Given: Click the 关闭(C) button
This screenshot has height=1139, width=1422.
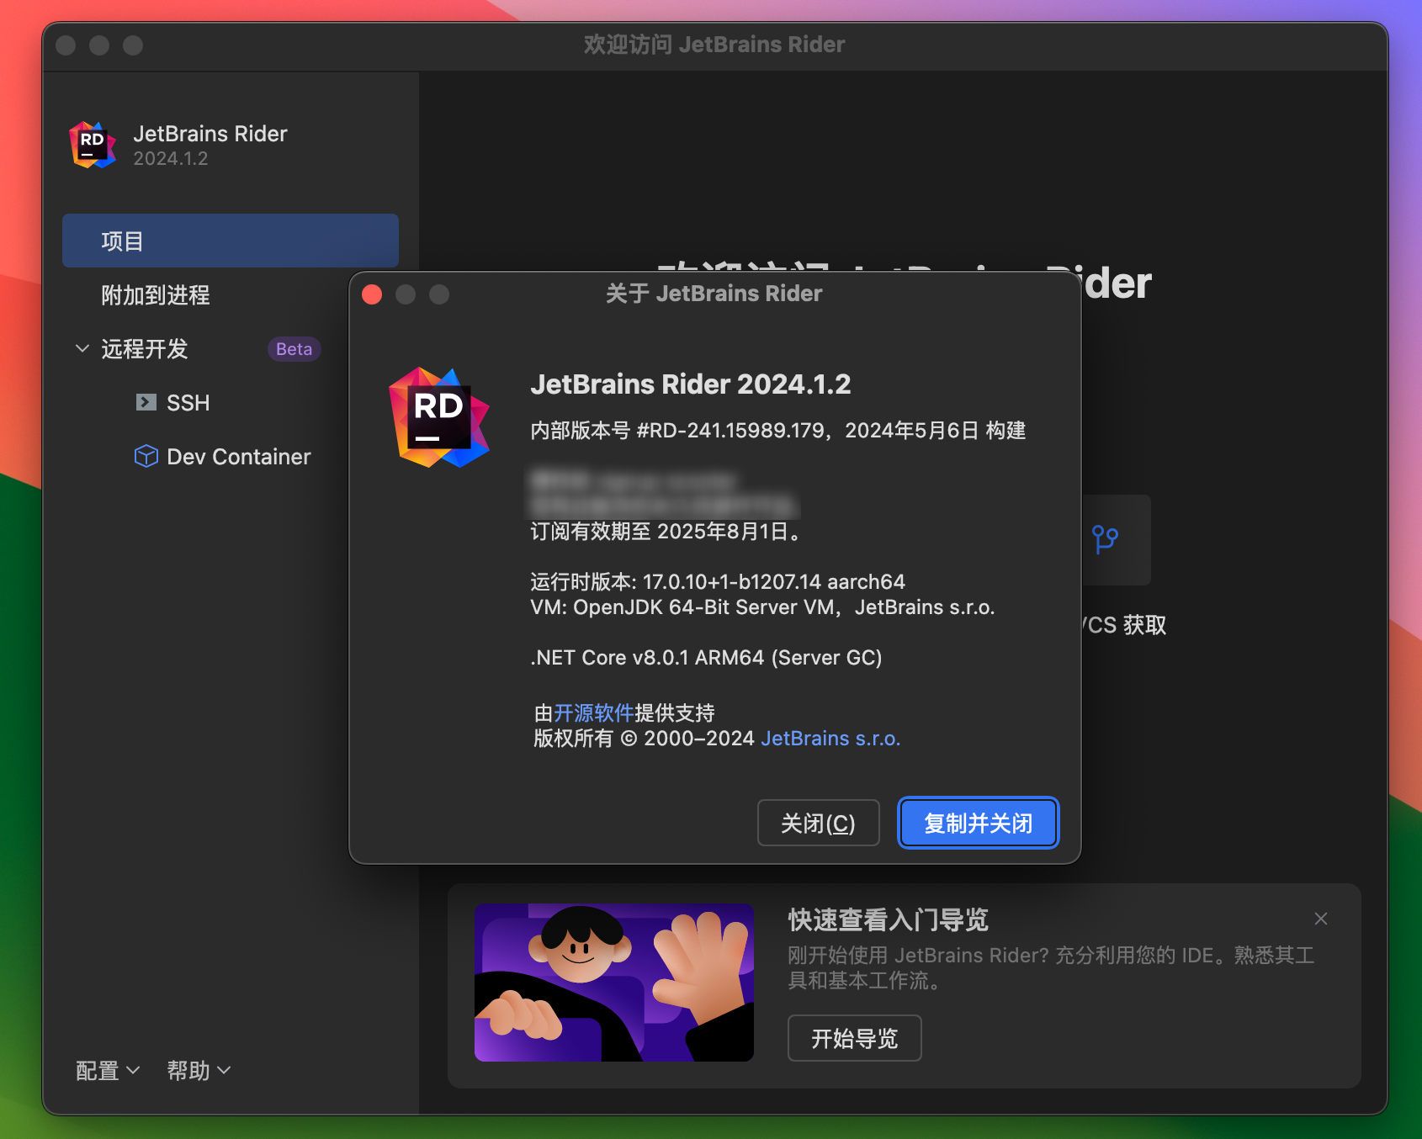Looking at the screenshot, I should [818, 823].
